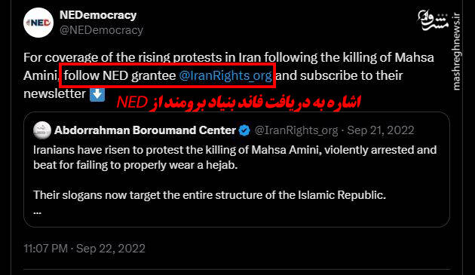Click the red Persian annotation caption

tap(239, 102)
